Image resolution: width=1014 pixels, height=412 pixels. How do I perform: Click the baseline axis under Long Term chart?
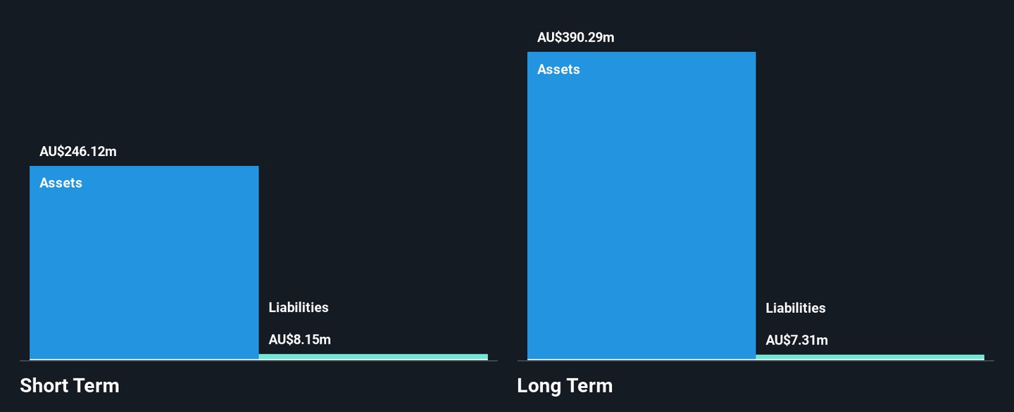click(x=756, y=361)
